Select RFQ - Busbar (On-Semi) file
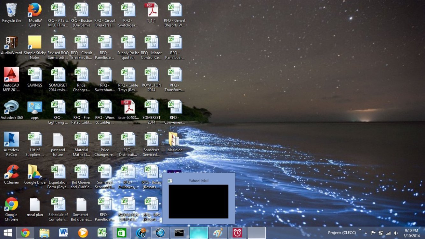This screenshot has height=239, width=425. [x=81, y=15]
